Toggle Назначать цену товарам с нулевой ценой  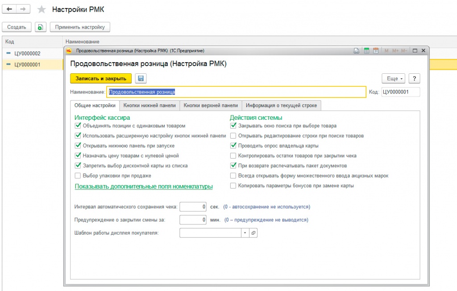(x=78, y=156)
